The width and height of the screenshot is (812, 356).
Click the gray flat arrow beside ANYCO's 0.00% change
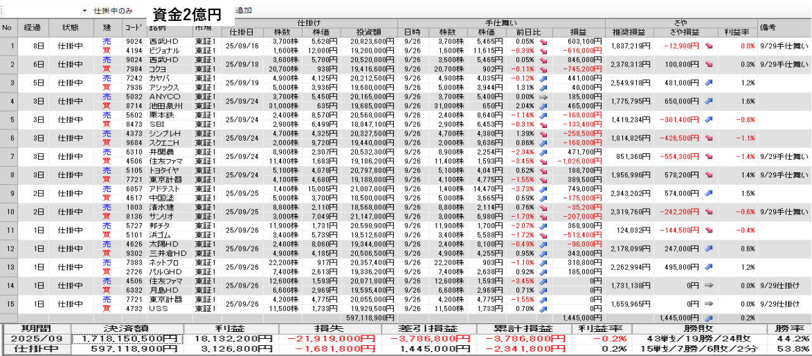(543, 96)
